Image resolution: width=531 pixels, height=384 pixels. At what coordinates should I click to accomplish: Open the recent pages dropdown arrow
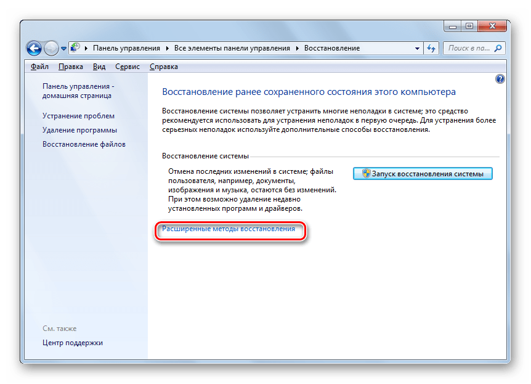pos(63,49)
